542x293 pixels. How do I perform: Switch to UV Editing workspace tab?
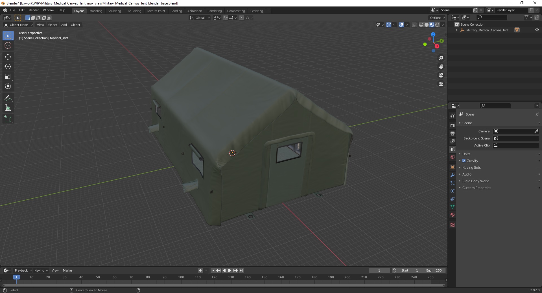click(x=134, y=11)
